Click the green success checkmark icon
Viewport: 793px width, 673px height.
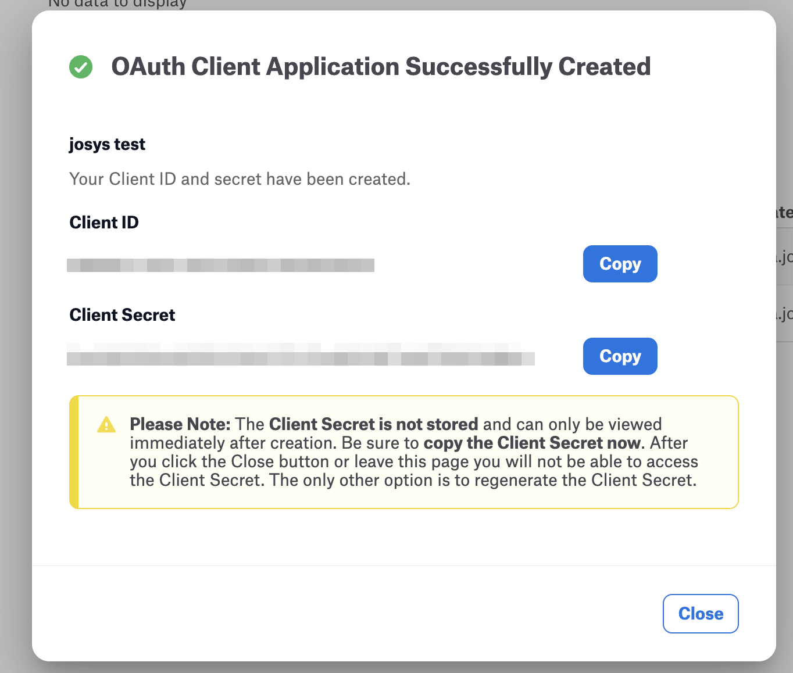click(81, 67)
